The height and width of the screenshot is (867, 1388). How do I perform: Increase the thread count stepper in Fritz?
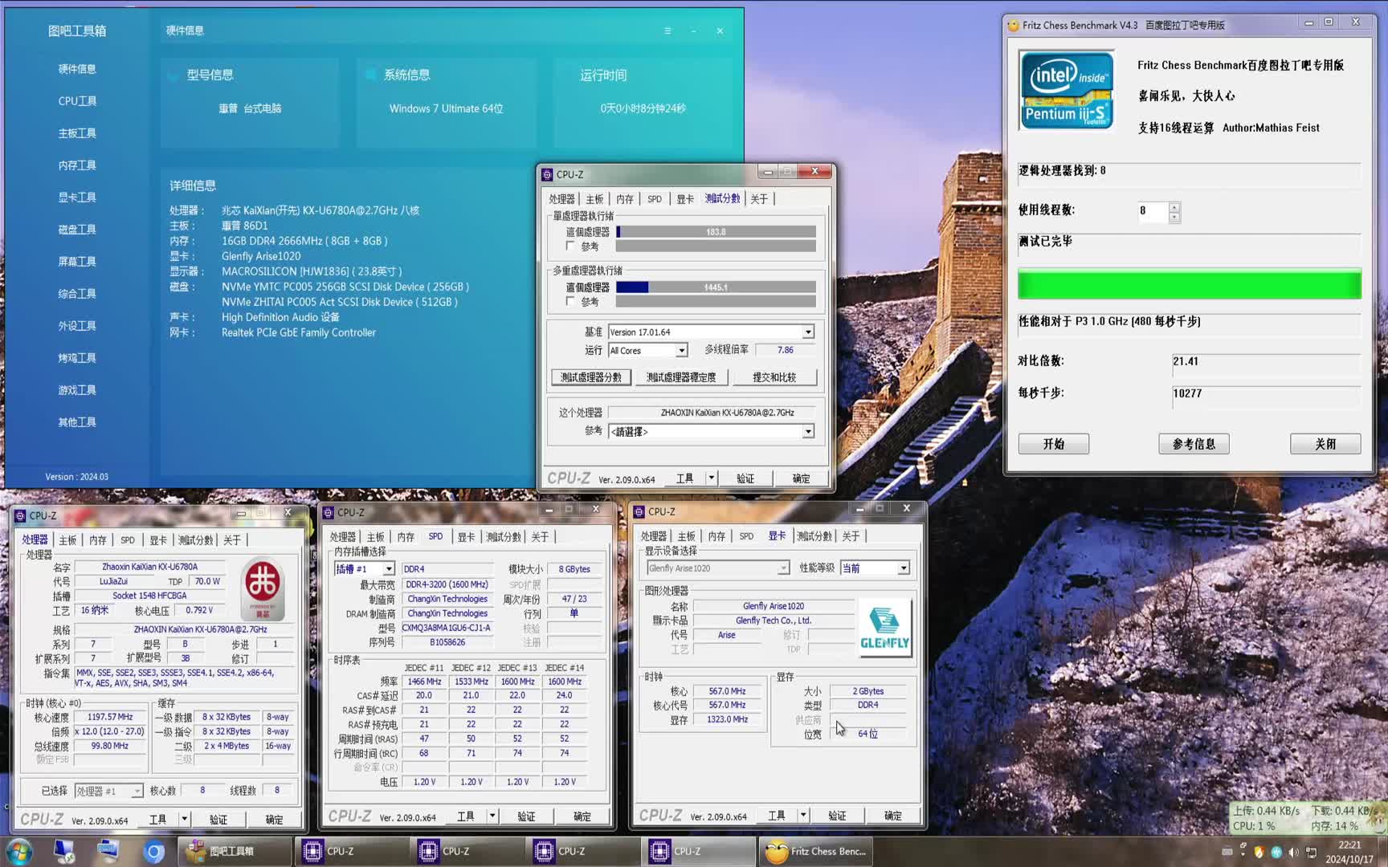(x=1174, y=206)
